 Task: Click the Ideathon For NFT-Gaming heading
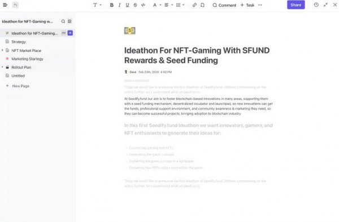197,55
